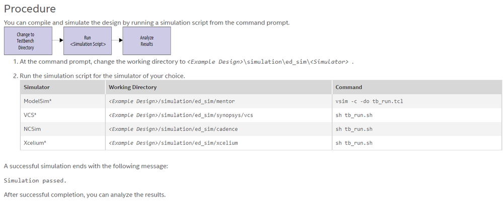Click the Change to Testbench Directory box
This screenshot has width=503, height=208.
[x=26, y=41]
